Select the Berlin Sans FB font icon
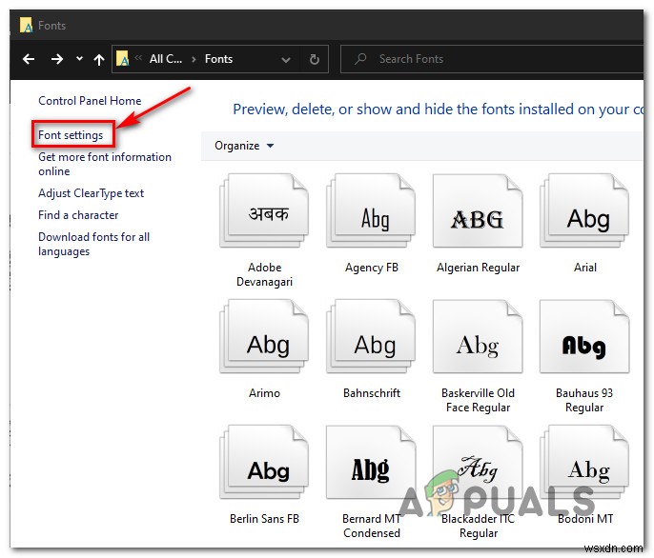The image size is (654, 558). click(264, 463)
